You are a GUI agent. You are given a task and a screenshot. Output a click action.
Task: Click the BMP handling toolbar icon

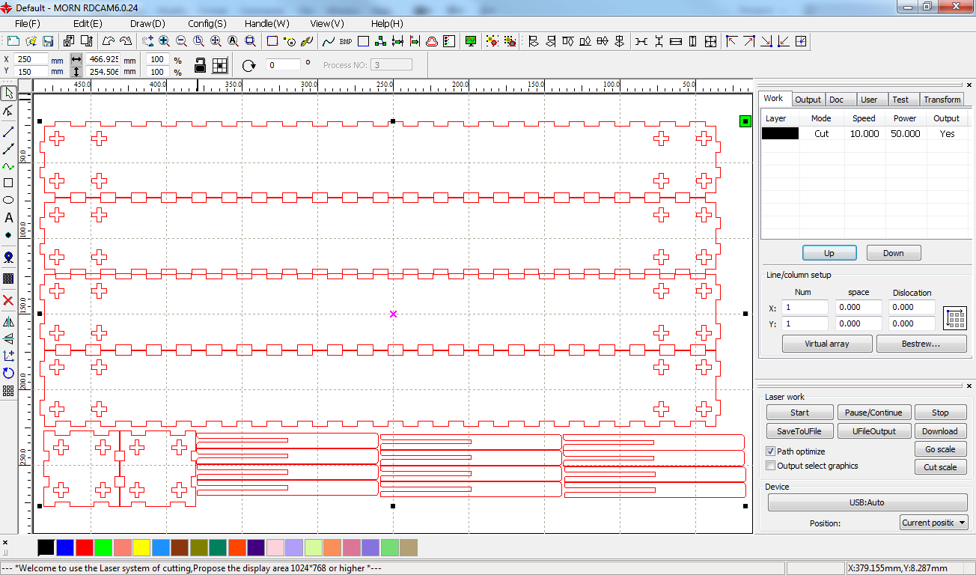(x=346, y=41)
